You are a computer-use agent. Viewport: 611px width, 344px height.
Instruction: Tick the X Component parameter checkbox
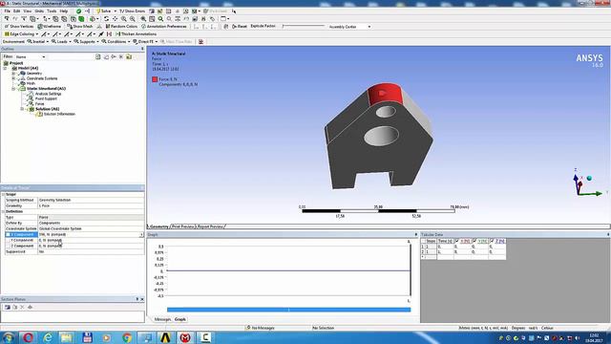pos(8,234)
